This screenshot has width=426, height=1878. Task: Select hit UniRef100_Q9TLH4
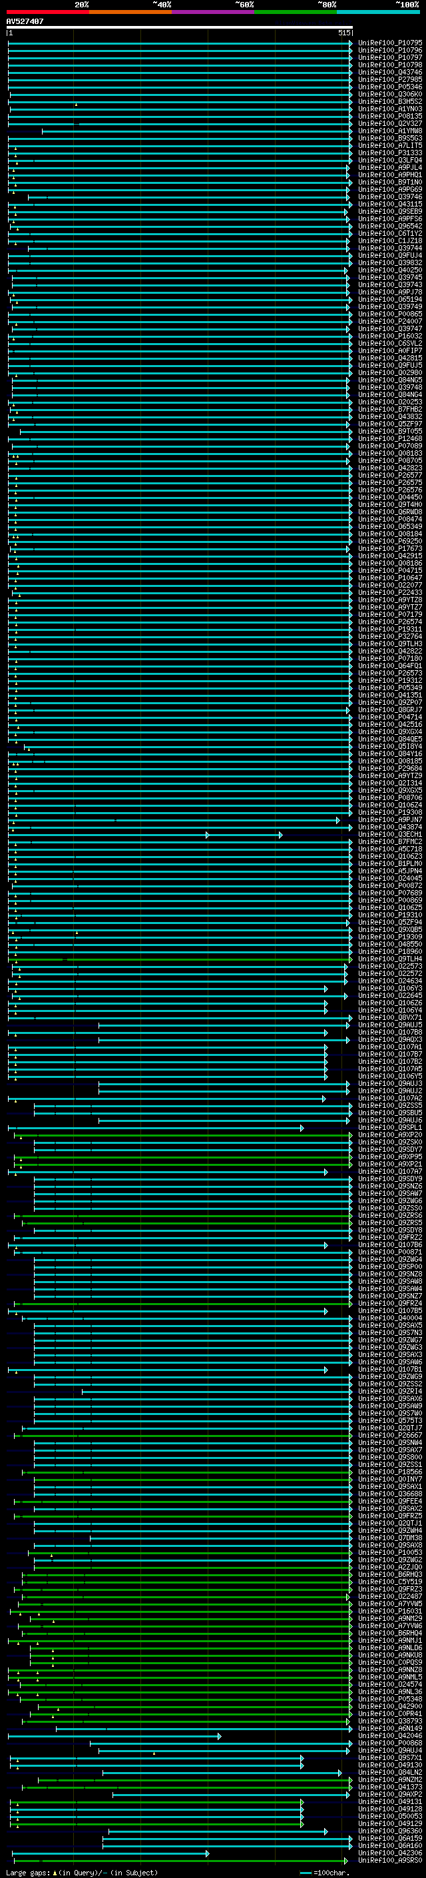tap(390, 959)
